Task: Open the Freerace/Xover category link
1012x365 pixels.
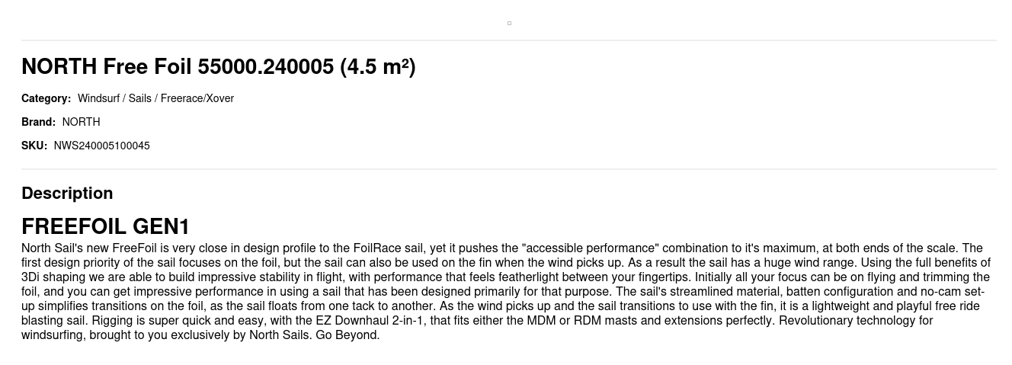Action: pyautogui.click(x=197, y=98)
